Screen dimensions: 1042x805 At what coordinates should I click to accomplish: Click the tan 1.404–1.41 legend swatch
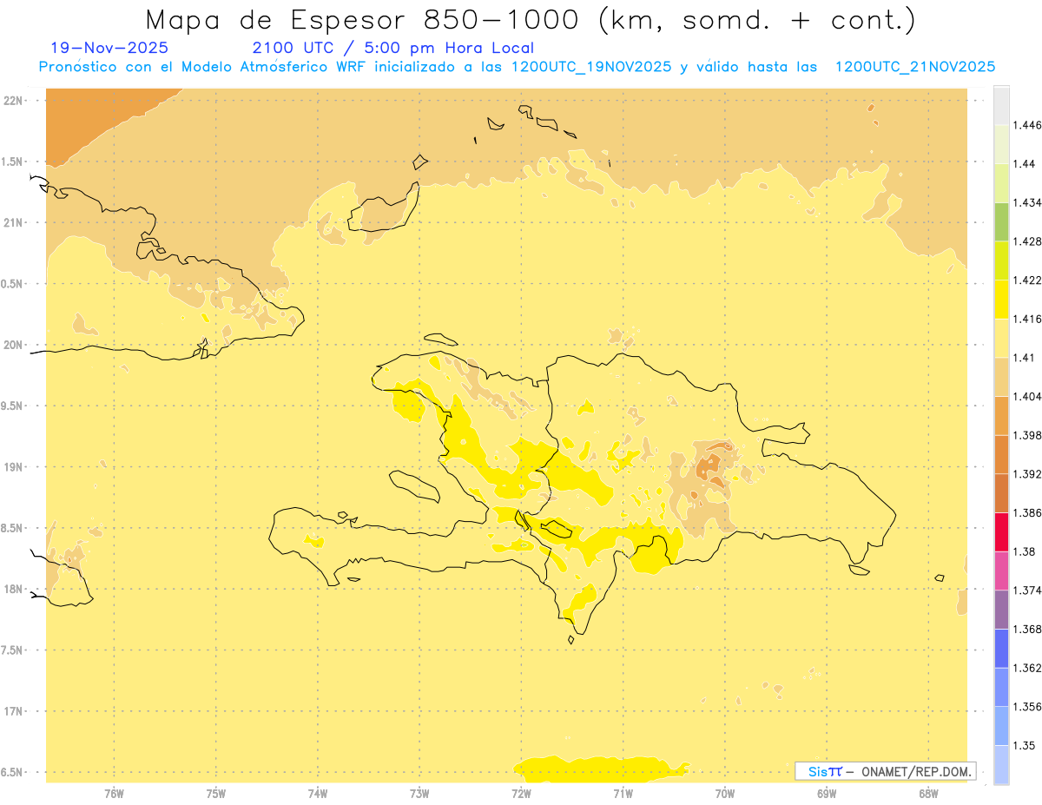coord(1001,377)
